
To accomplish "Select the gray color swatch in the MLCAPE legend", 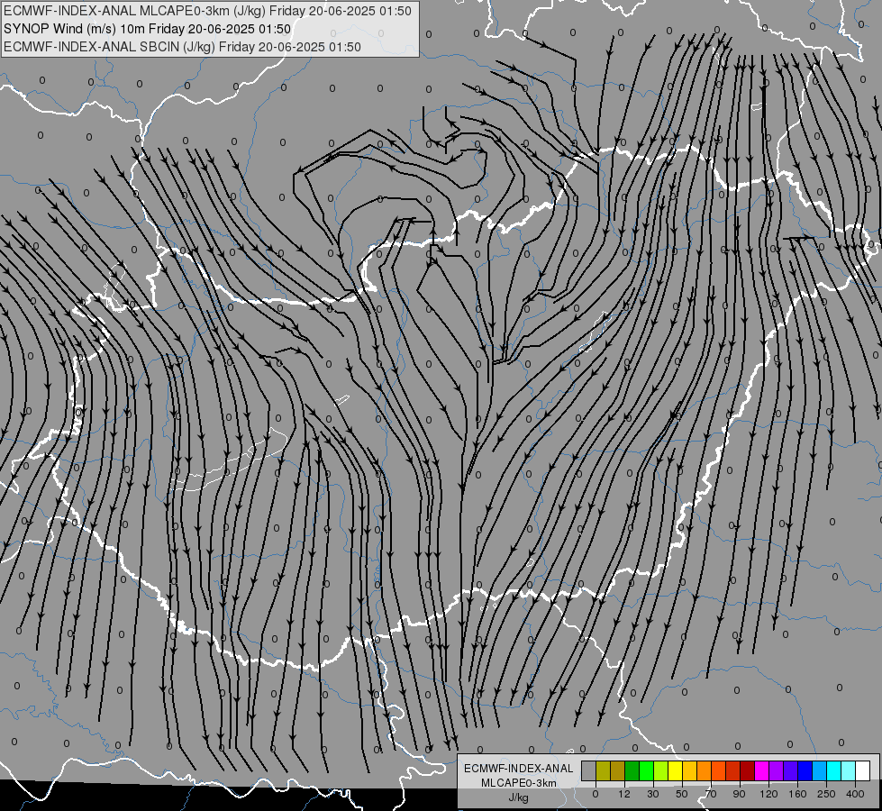I will coord(589,771).
